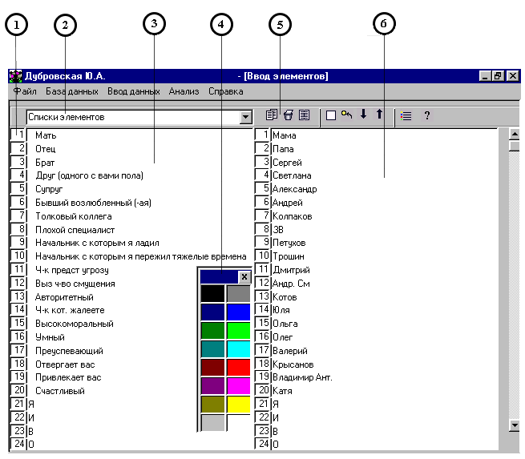The height and width of the screenshot is (459, 525).
Task: Click the application icon in title bar
Action: [x=15, y=76]
